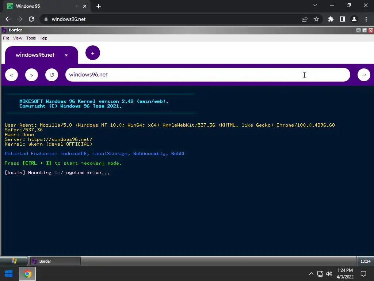Click the Server: https://windows96.net/ text

49,139
